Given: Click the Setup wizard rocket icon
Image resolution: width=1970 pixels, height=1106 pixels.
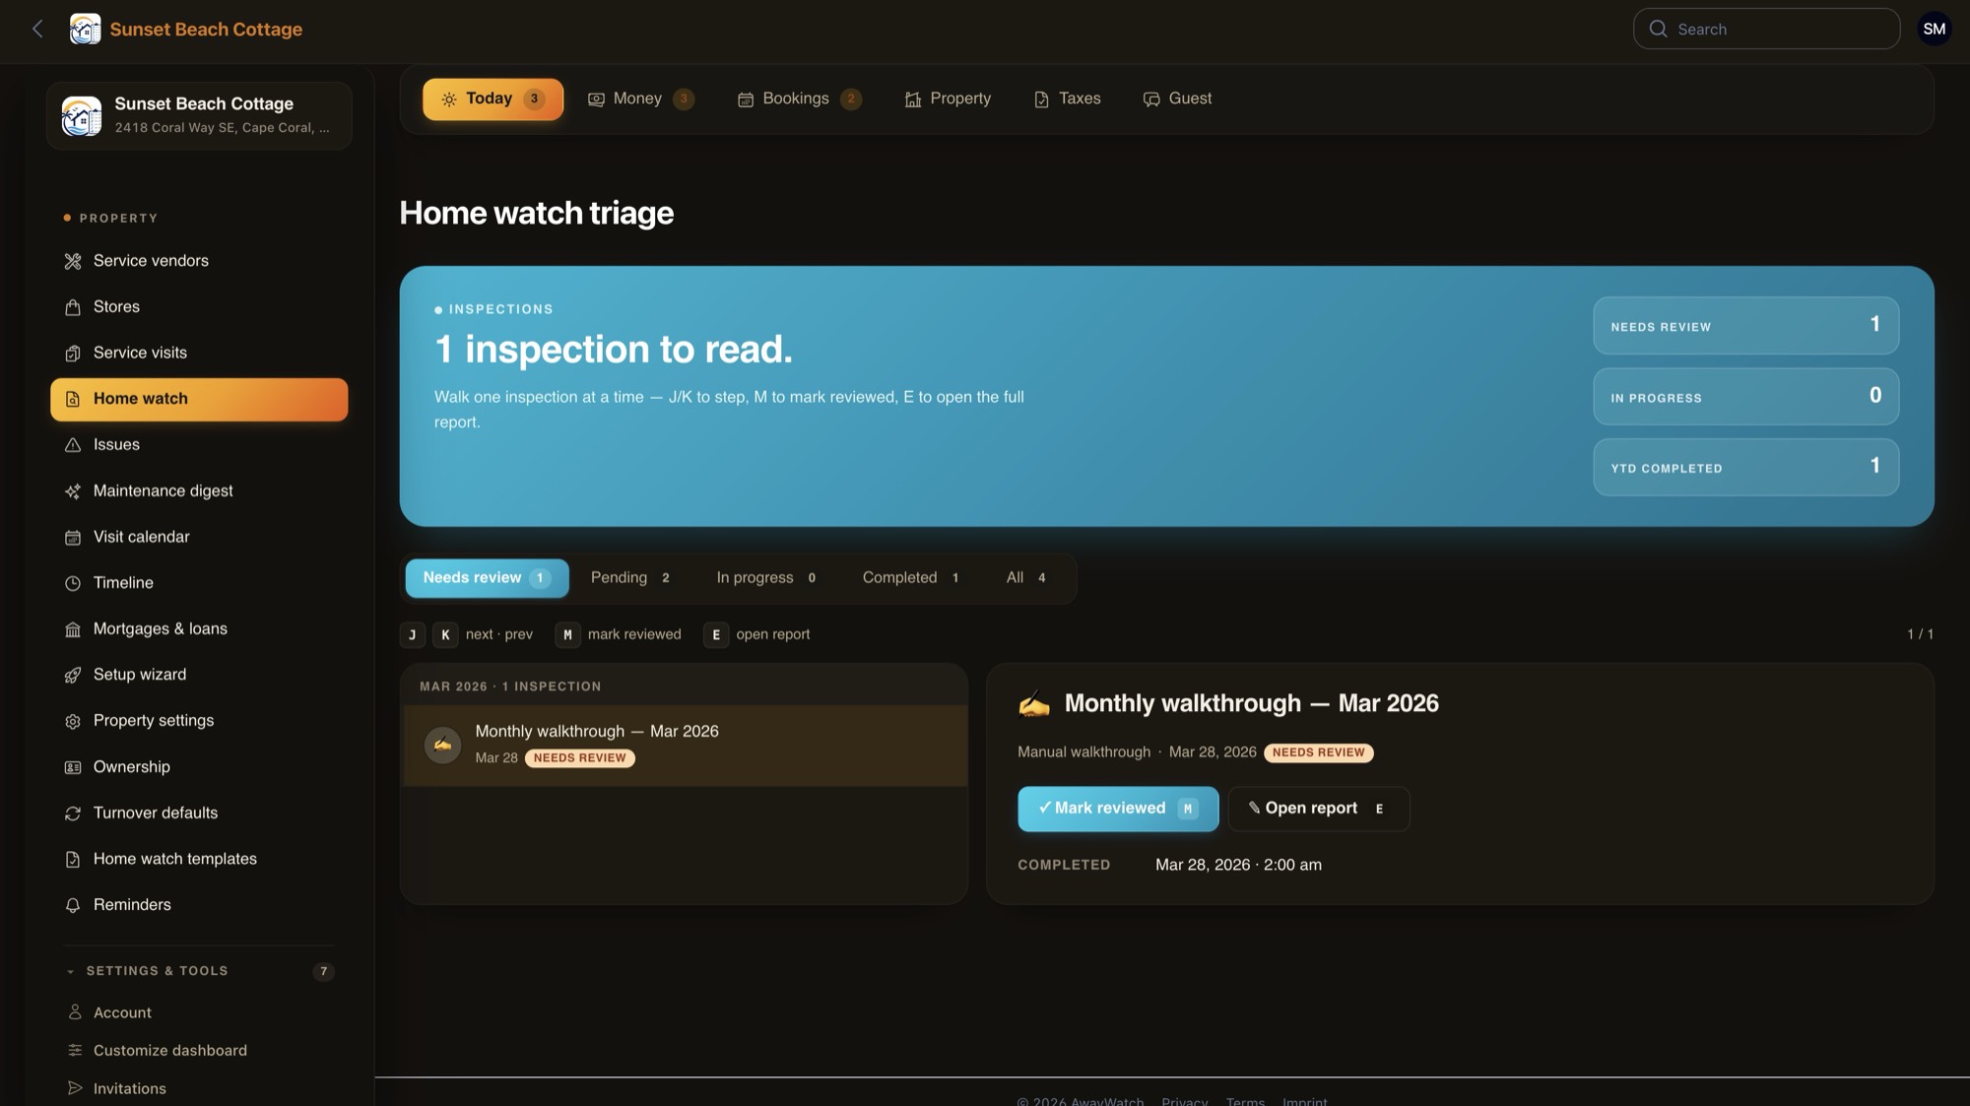Looking at the screenshot, I should coord(73,675).
